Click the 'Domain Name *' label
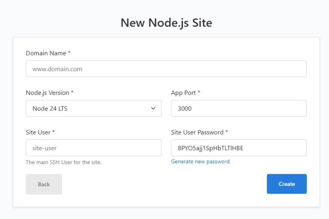Viewport: 329px width, 219px height. click(48, 53)
